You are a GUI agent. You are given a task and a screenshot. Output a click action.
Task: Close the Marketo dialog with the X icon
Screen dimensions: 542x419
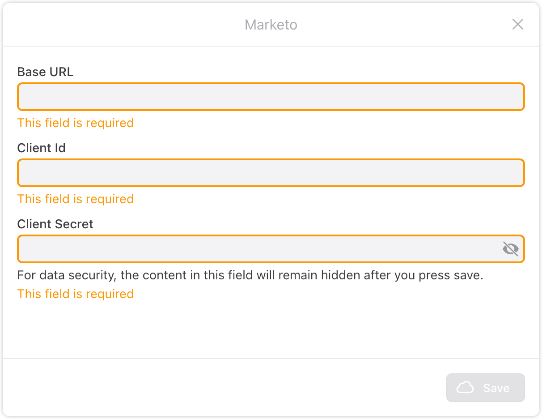(x=517, y=24)
